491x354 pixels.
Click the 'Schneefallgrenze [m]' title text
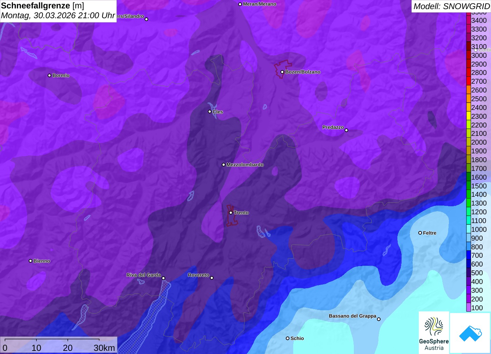click(x=42, y=6)
